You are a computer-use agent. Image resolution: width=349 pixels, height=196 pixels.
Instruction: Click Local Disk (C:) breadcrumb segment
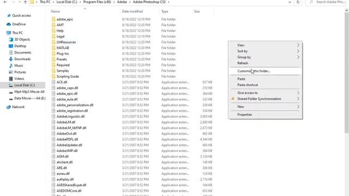(x=67, y=2)
